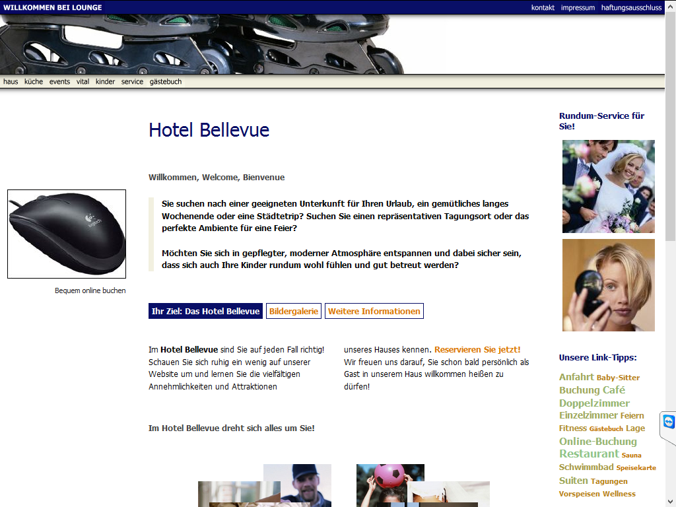Open the Feiern tag link

(632, 416)
